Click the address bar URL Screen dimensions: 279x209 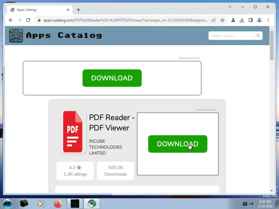click(126, 20)
